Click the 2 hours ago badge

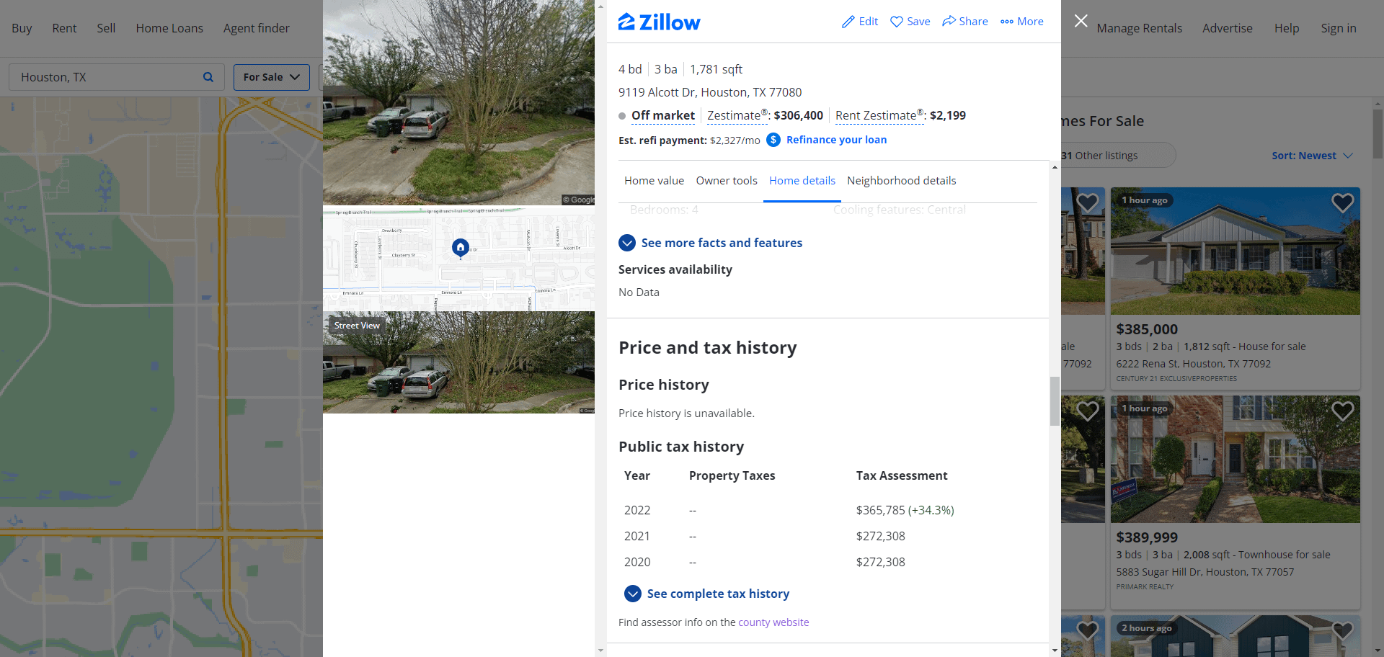tap(1146, 628)
